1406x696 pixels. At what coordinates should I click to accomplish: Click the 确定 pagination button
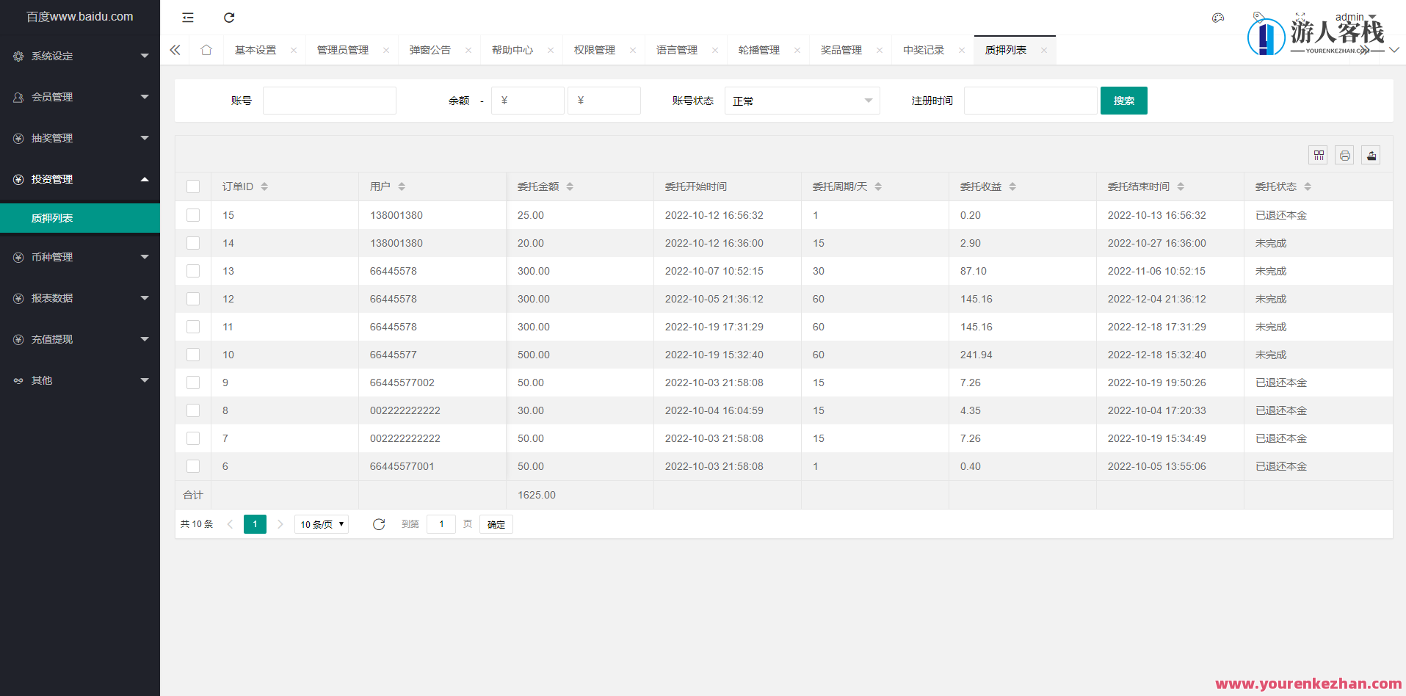click(496, 524)
